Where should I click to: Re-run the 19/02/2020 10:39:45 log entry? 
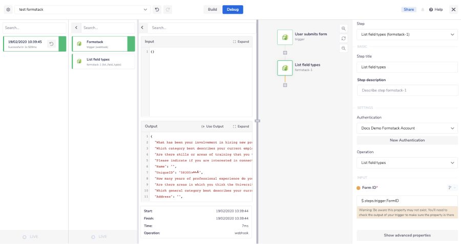pos(51,44)
